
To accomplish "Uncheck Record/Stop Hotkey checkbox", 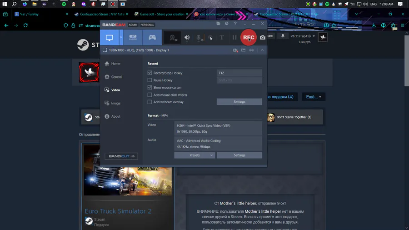I will tap(150, 73).
